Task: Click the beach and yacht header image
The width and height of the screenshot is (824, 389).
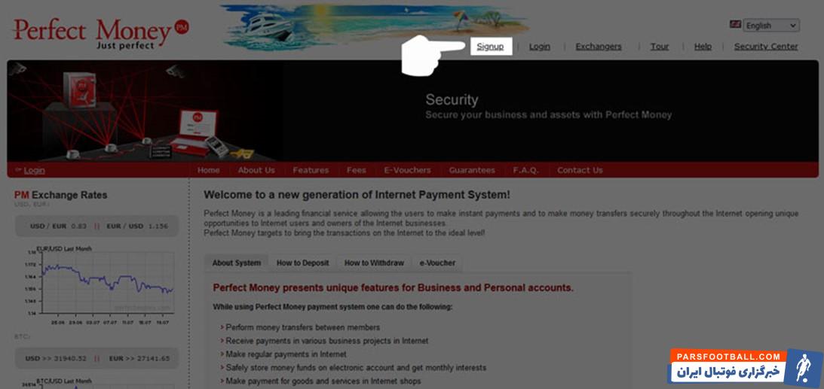Action: coord(374,27)
